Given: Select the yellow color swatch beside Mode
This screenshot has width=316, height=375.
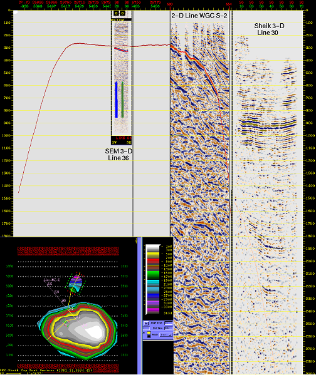Looking at the screenshot, I should (x=149, y=332).
